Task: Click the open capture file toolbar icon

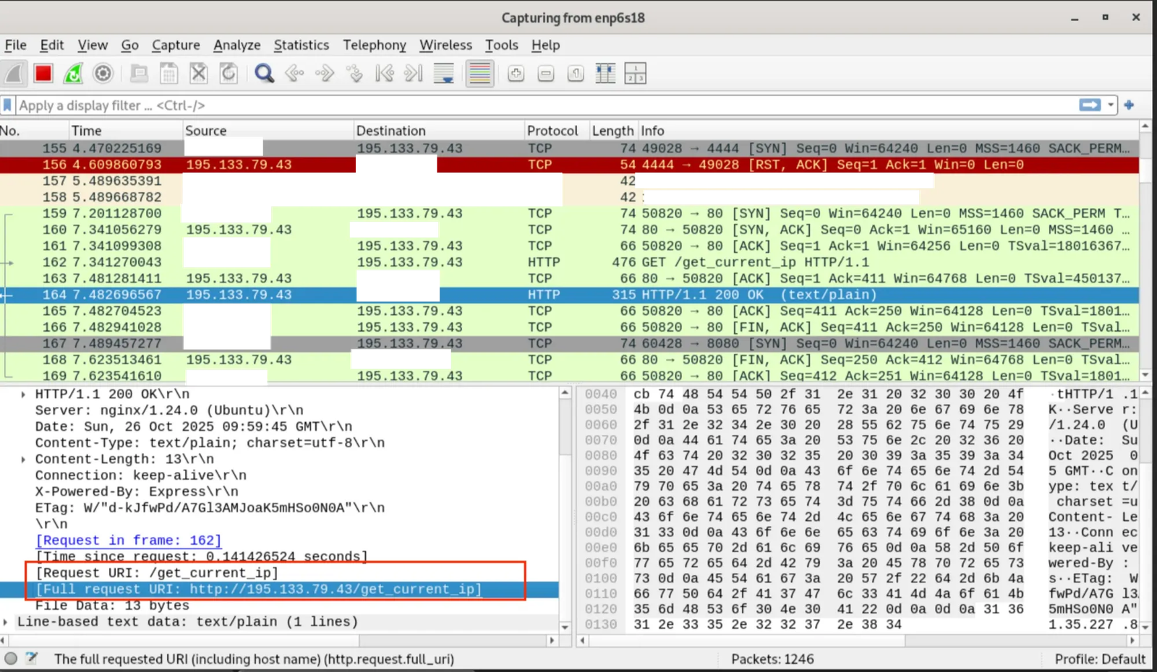Action: pyautogui.click(x=139, y=73)
